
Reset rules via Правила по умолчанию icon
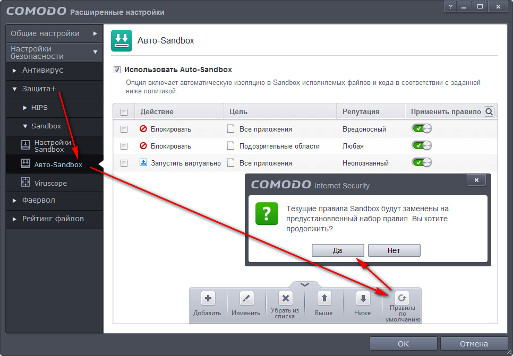[x=402, y=298]
